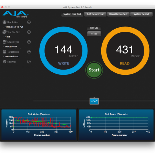This screenshot has height=155, width=155.
Task: Click the Disk Writes (Capture) graph
Action: click(39, 125)
